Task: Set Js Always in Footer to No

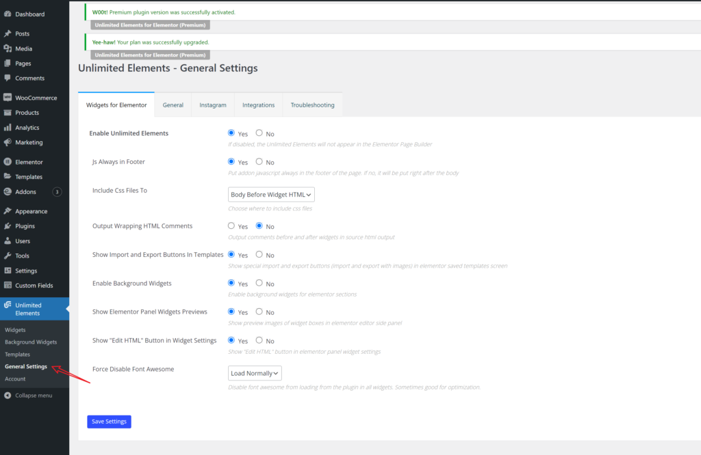Action: pos(259,161)
